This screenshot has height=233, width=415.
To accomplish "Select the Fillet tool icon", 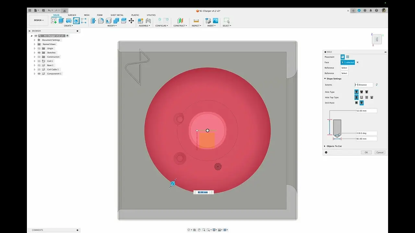I will click(x=101, y=21).
